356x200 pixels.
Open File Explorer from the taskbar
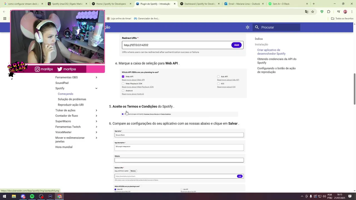14,196
